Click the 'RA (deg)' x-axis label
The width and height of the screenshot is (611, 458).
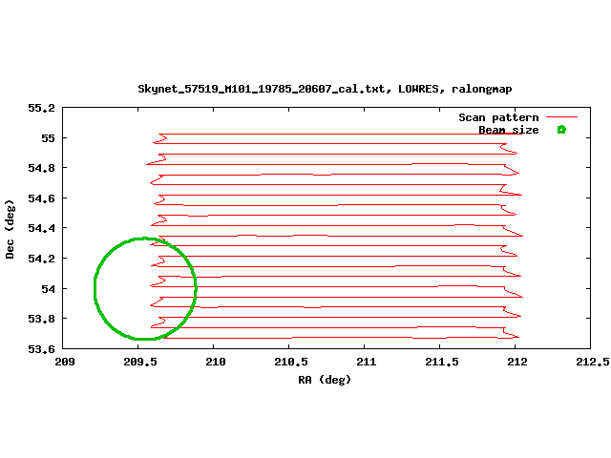(325, 380)
